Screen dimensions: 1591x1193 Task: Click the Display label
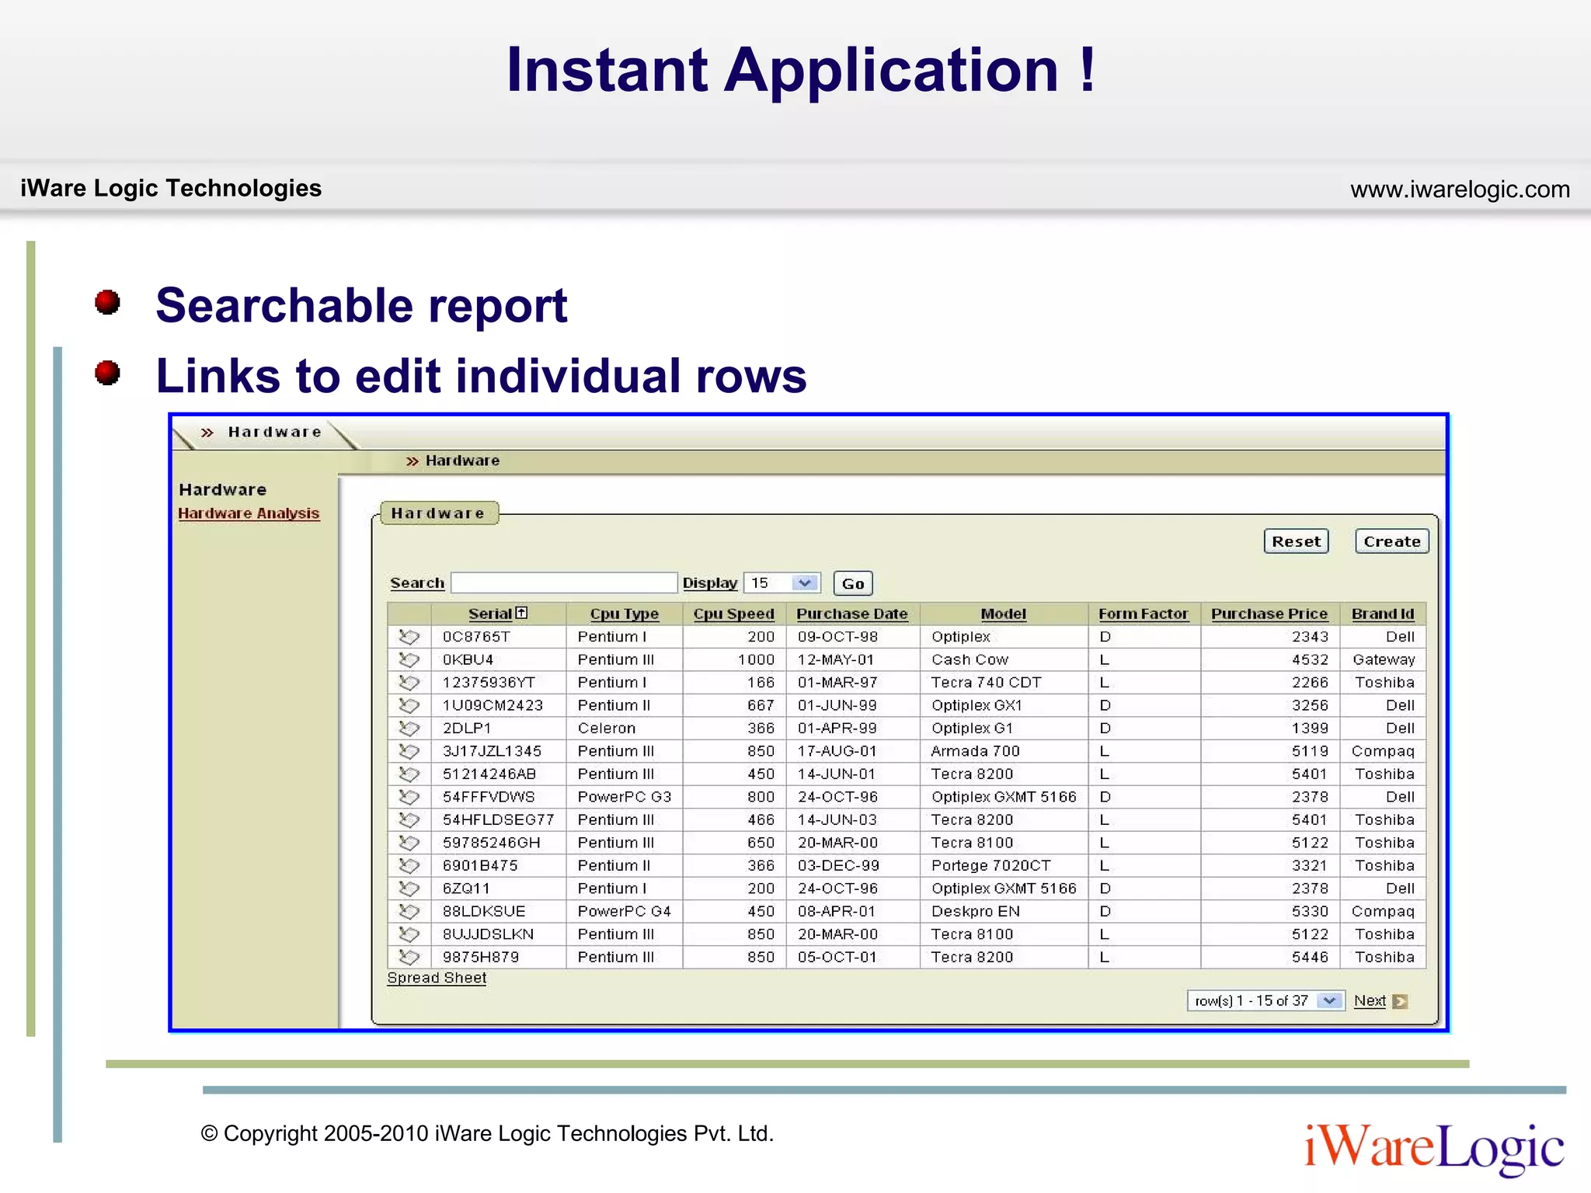[710, 583]
